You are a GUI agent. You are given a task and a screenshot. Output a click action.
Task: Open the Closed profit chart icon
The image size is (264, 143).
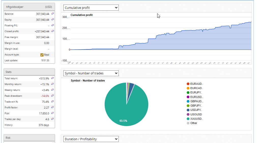(x=53, y=31)
